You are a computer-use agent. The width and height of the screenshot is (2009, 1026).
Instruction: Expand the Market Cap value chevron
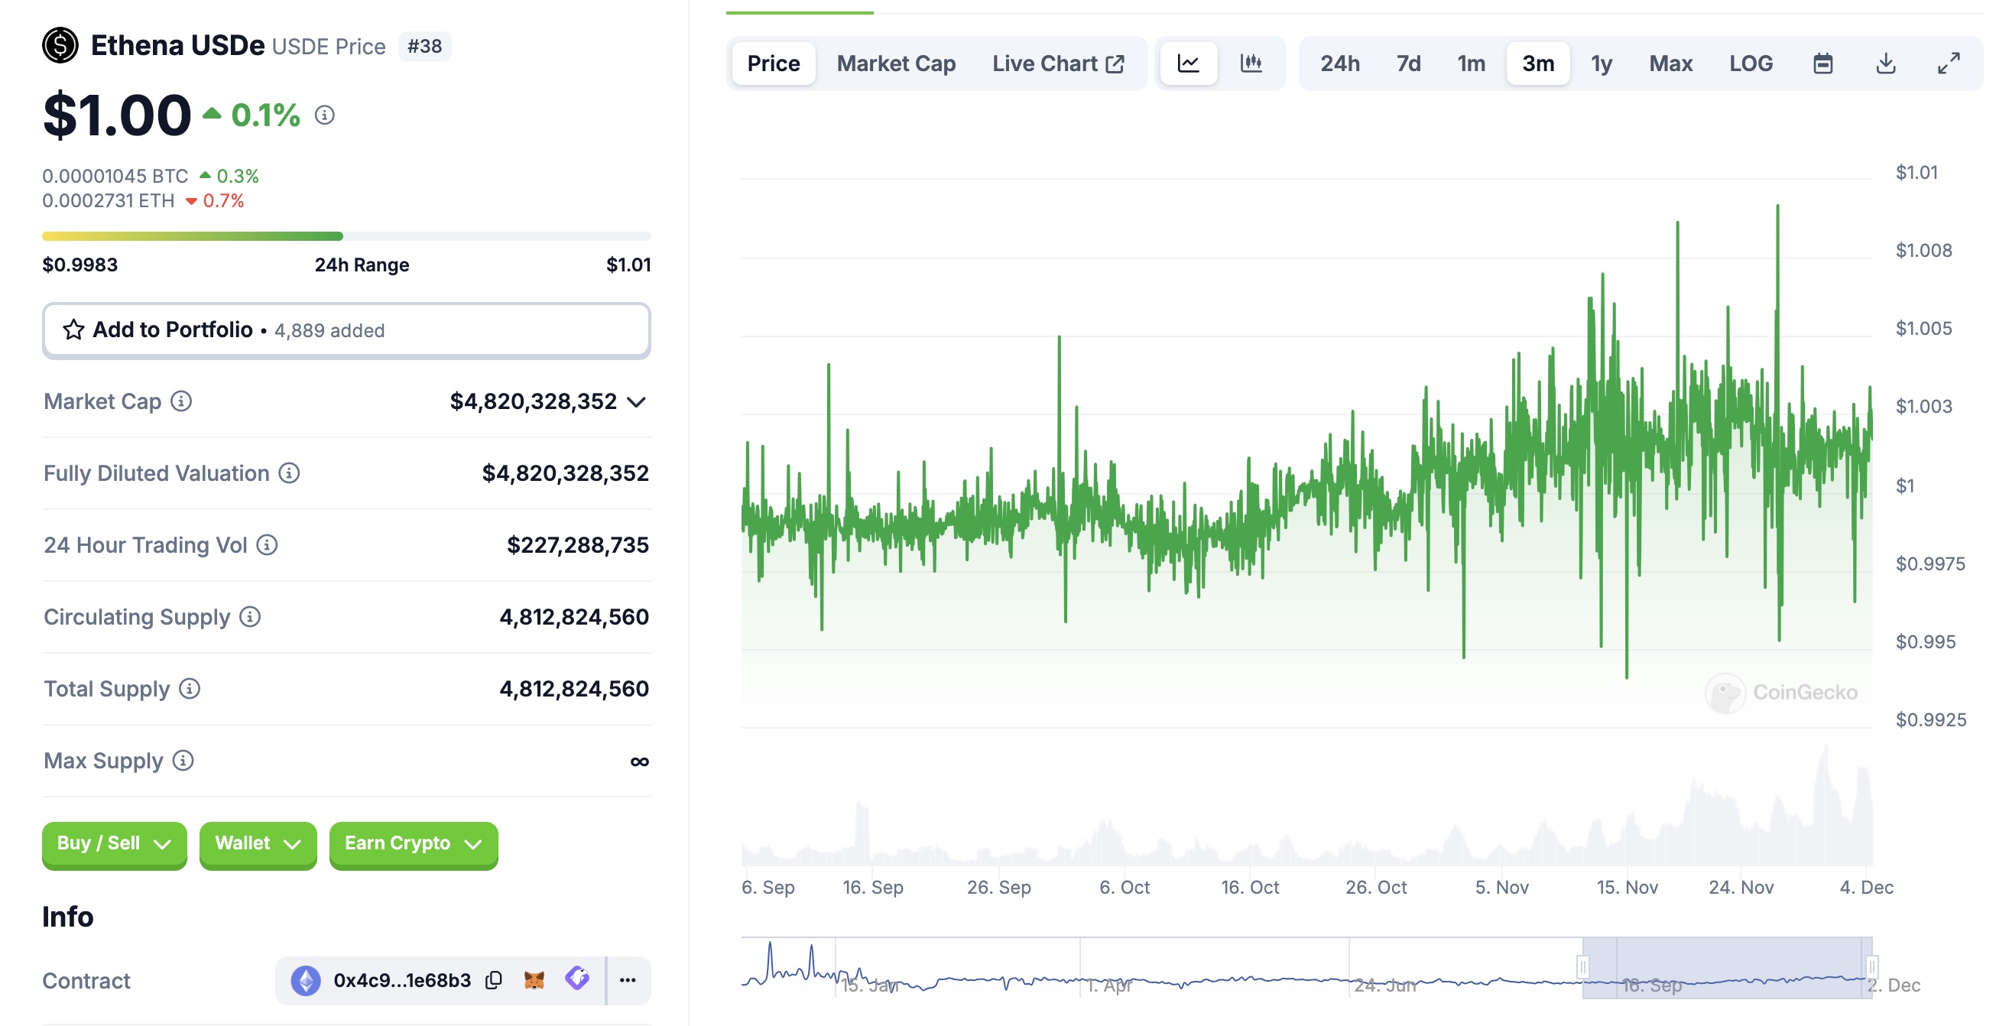[636, 402]
